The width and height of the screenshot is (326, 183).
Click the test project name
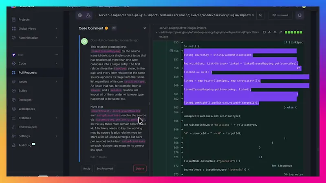21,55
